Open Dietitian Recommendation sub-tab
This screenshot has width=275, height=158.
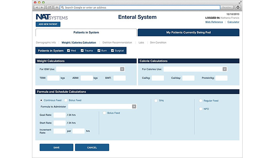(117, 43)
